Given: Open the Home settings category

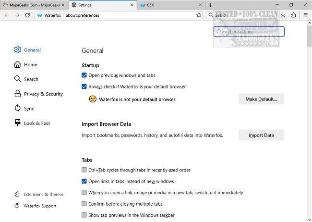Looking at the screenshot, I should point(25,64).
